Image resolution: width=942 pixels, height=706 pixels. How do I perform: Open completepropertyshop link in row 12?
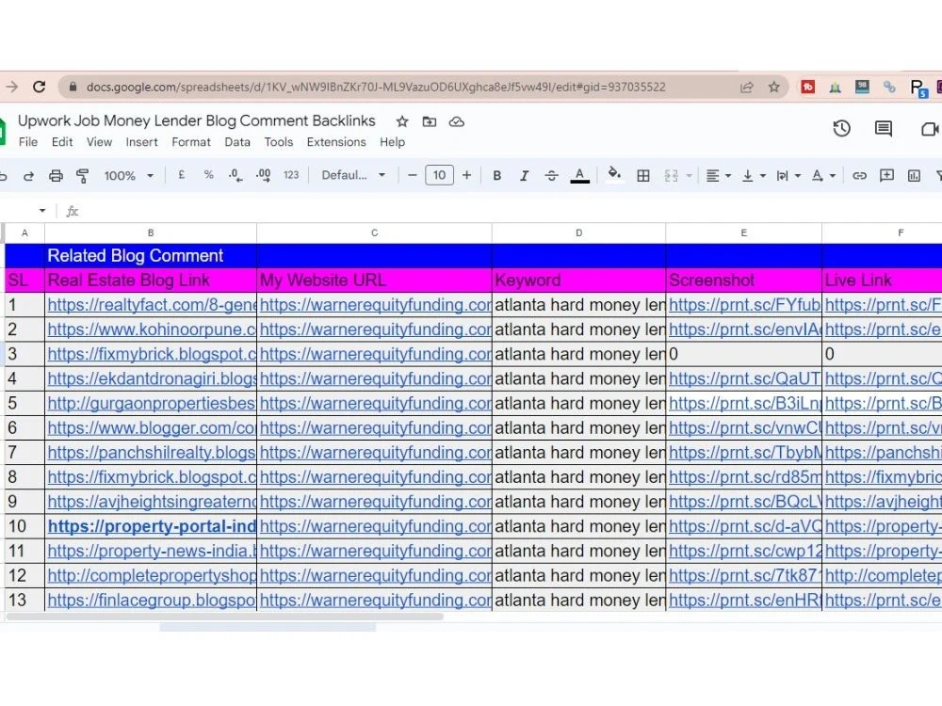[x=152, y=576]
